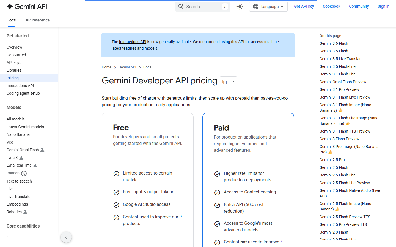Click the flask icon beside Lyria RealTime
The image size is (396, 247).
[35, 165]
